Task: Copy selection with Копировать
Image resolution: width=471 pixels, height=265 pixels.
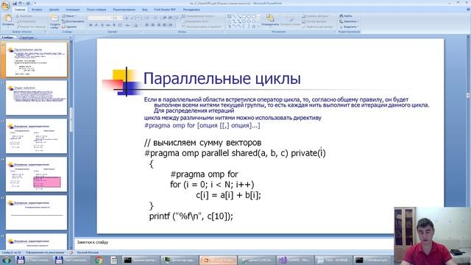Action: 26,21
